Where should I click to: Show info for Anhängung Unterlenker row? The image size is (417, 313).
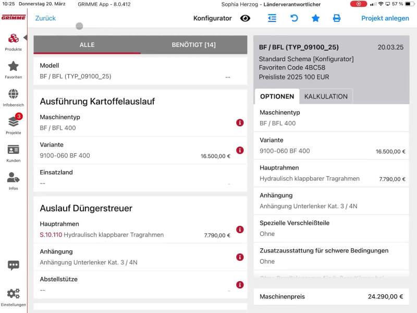(240, 257)
